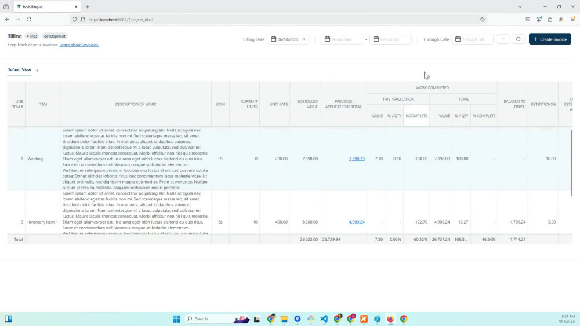580x326 pixels.
Task: Open File Explorer from the taskbar
Action: [x=284, y=319]
